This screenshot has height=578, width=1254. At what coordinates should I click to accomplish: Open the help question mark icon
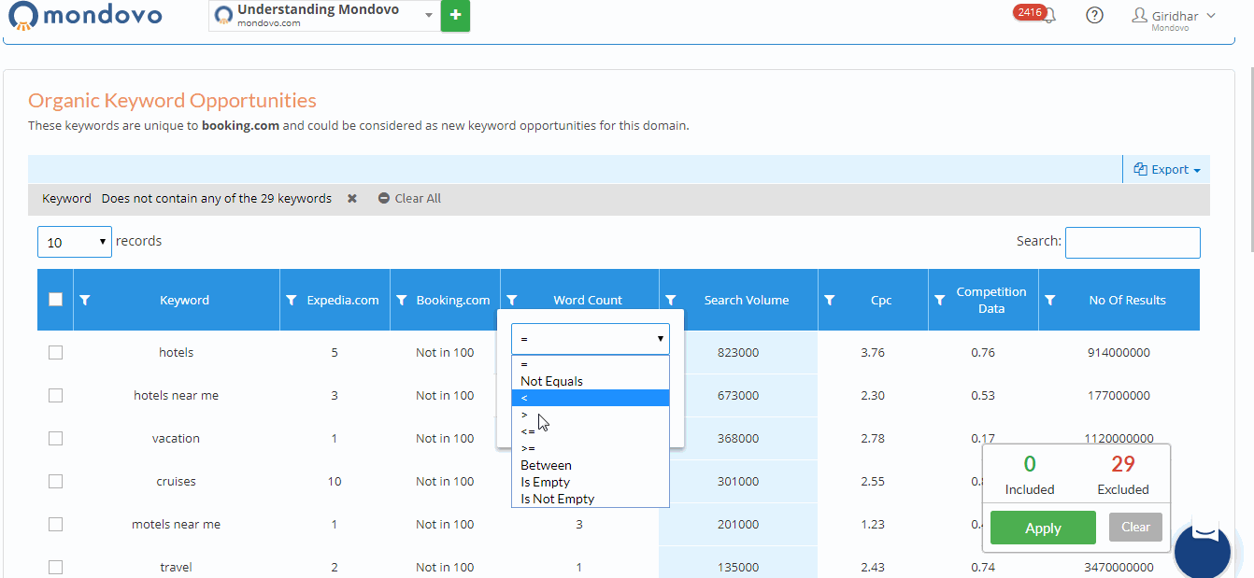tap(1094, 16)
